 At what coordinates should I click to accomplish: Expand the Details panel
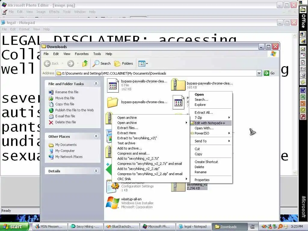click(x=96, y=171)
